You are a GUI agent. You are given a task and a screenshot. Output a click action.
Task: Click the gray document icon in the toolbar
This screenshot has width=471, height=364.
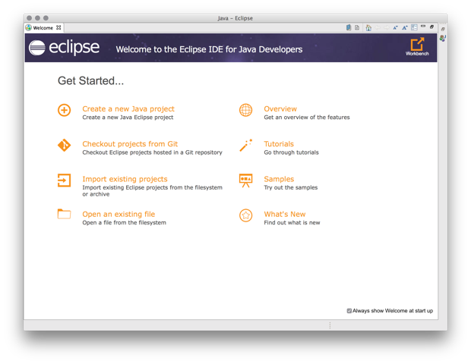pos(357,28)
